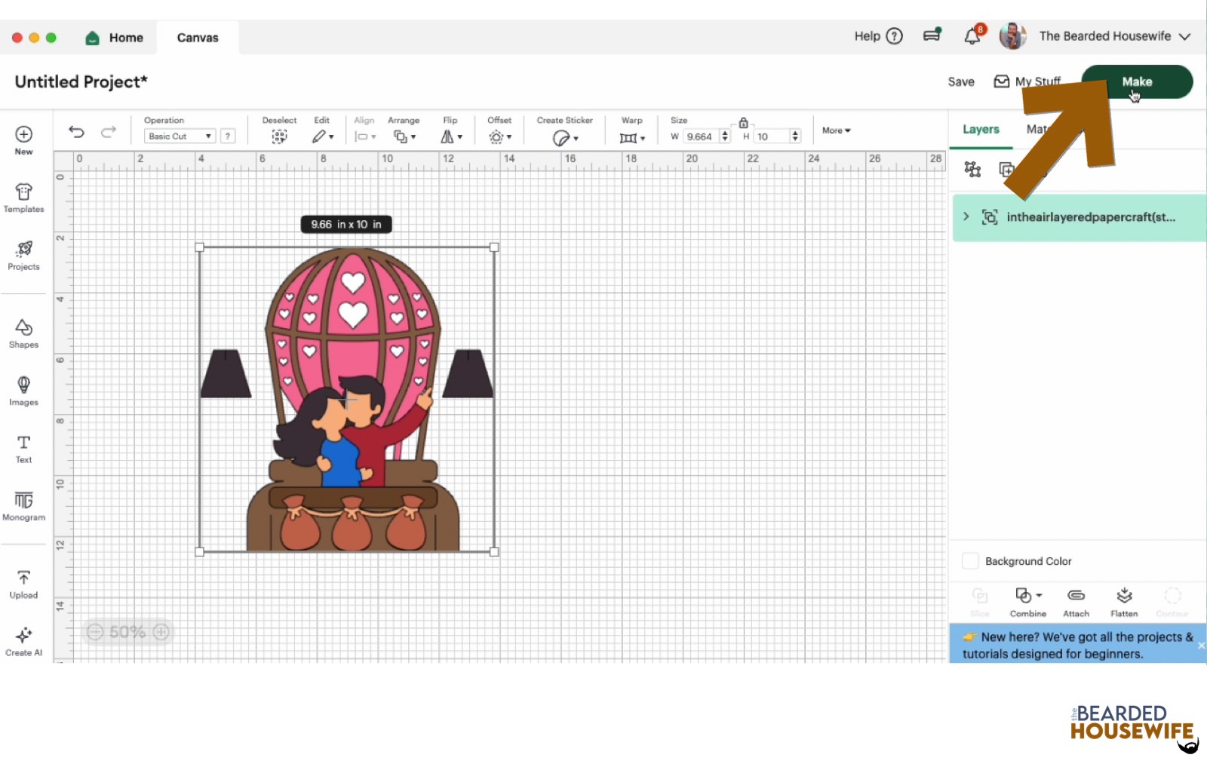Open the Operation Basic Cut dropdown
1207x767 pixels.
(180, 137)
